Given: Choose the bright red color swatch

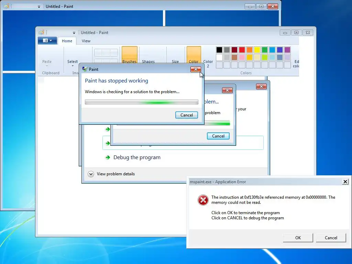Looking at the screenshot, I should tap(242, 50).
